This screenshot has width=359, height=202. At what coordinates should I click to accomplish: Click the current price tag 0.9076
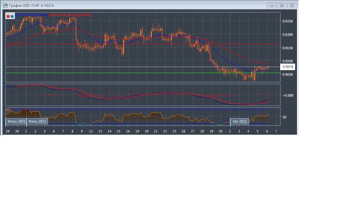(287, 67)
